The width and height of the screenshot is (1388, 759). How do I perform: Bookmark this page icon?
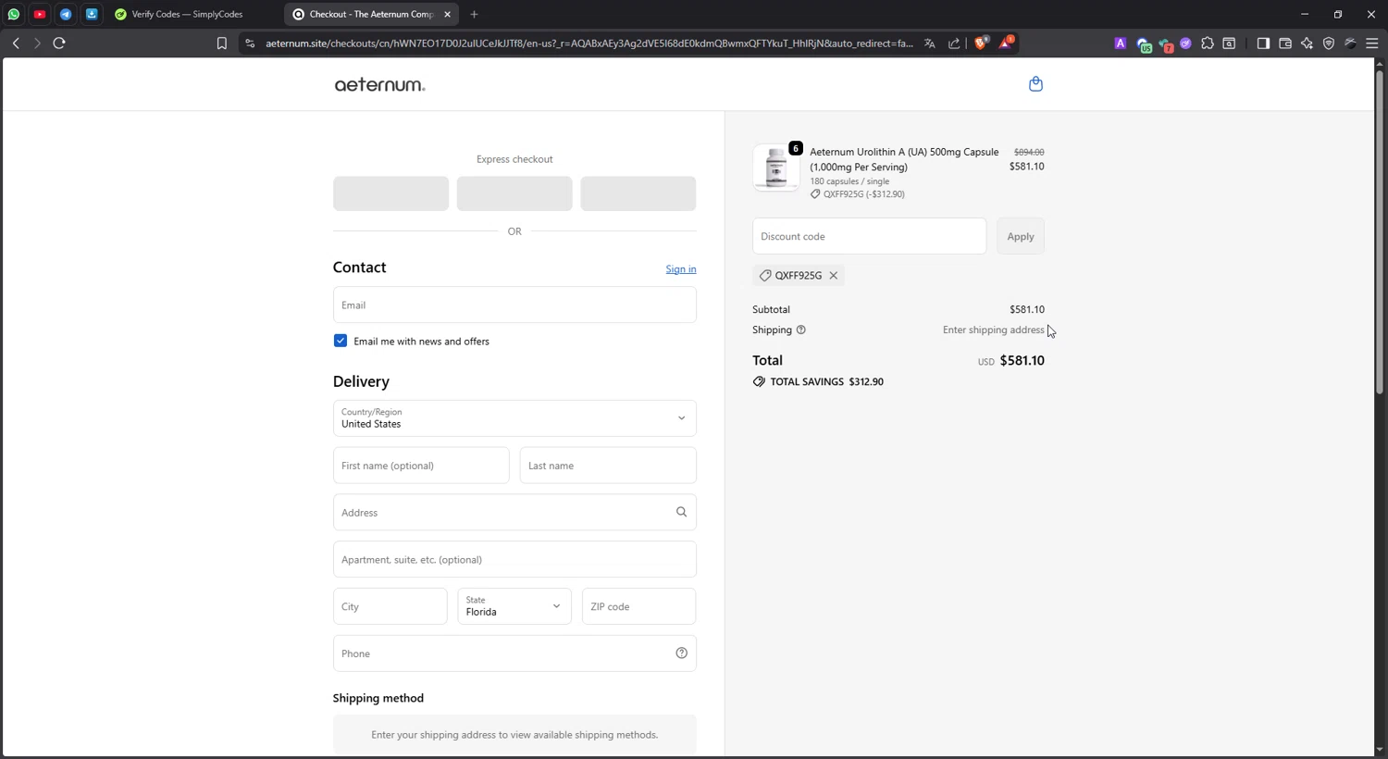point(222,44)
